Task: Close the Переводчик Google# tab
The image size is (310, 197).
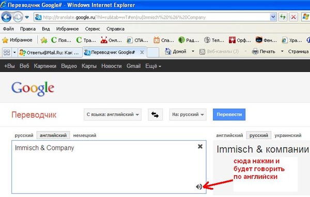Action: [142, 52]
